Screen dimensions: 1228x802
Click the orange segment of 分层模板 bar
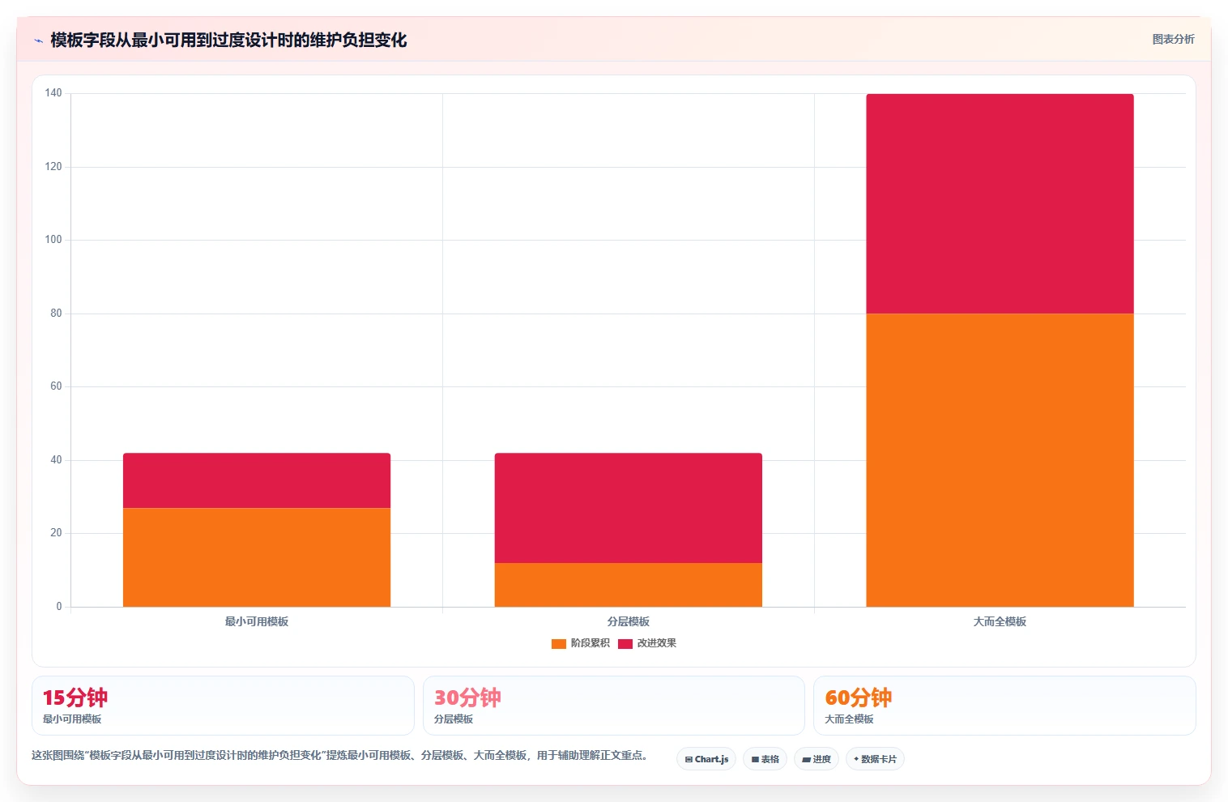click(x=629, y=585)
